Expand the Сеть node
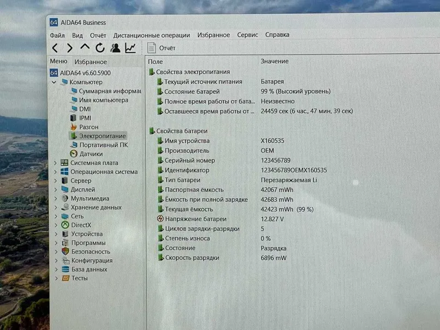 pos(56,216)
